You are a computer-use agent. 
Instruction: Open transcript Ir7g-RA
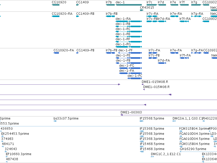[196, 16]
